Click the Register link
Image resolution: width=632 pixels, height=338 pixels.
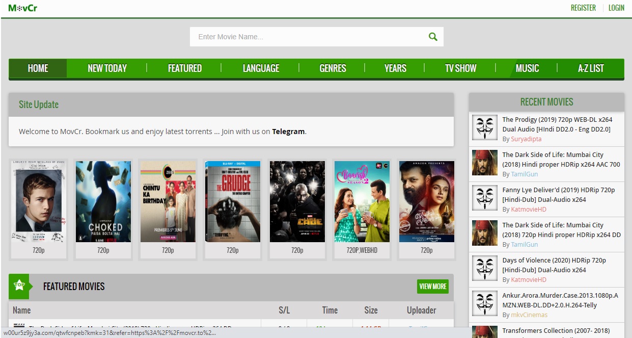click(583, 8)
